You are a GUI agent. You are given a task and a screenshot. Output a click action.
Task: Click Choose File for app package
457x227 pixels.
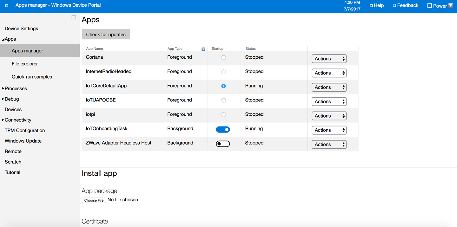tap(94, 200)
